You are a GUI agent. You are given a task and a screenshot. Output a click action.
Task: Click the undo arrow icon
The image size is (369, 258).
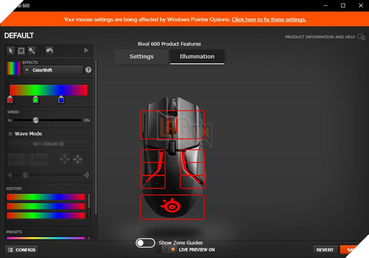tap(49, 50)
